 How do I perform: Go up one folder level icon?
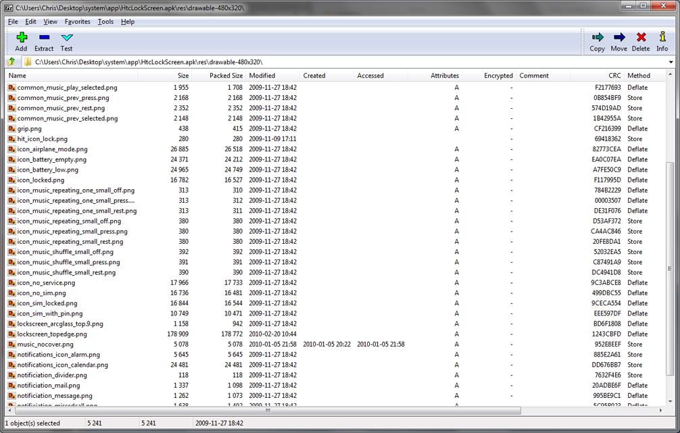[11, 62]
